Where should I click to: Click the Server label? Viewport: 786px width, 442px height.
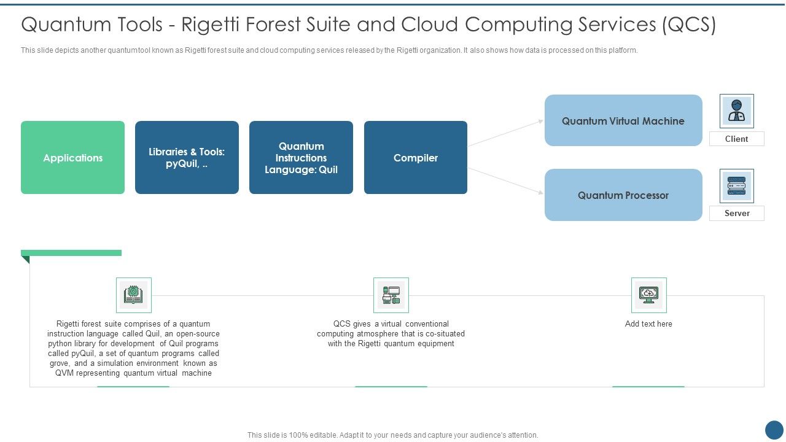737,213
